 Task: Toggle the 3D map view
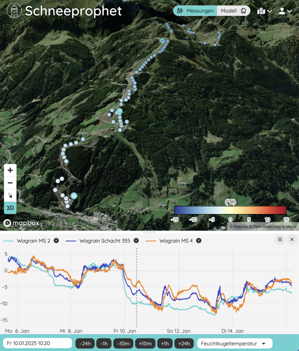(x=10, y=208)
